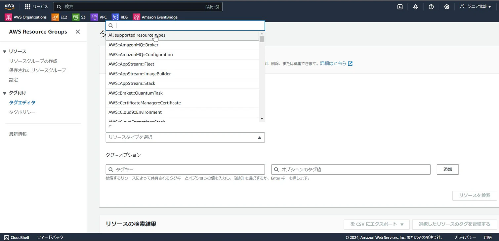The height and width of the screenshot is (241, 499).
Task: Open the RDS shortcut icon
Action: tap(115, 17)
